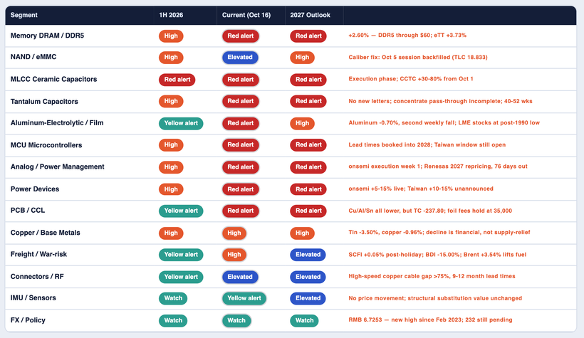This screenshot has width=584, height=338.
Task: Select the Tantalum Capacitors segment name
Action: 44,102
